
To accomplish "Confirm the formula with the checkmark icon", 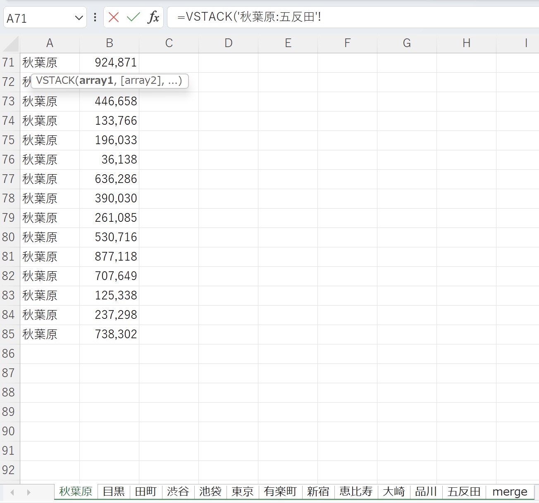I will [x=133, y=17].
